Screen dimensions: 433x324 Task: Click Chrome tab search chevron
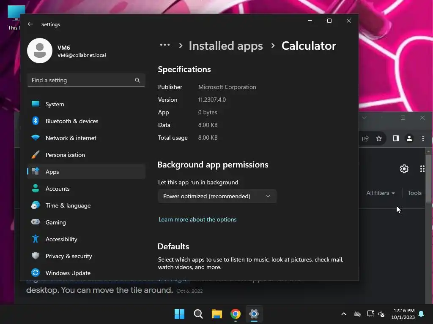point(364,118)
